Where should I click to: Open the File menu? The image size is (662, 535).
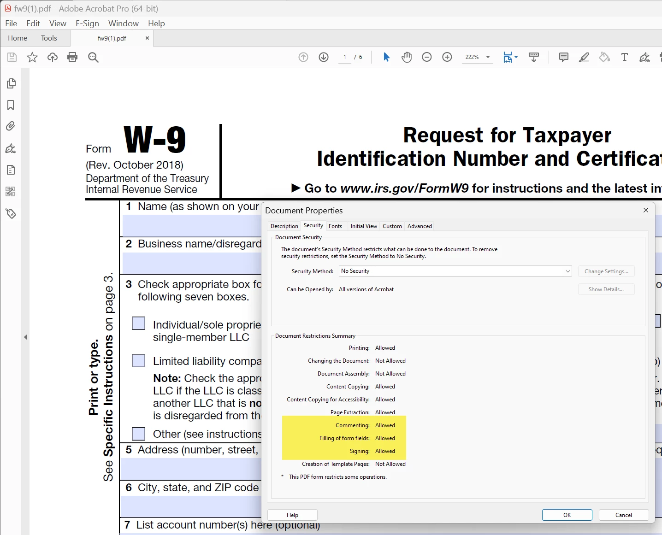coord(11,24)
